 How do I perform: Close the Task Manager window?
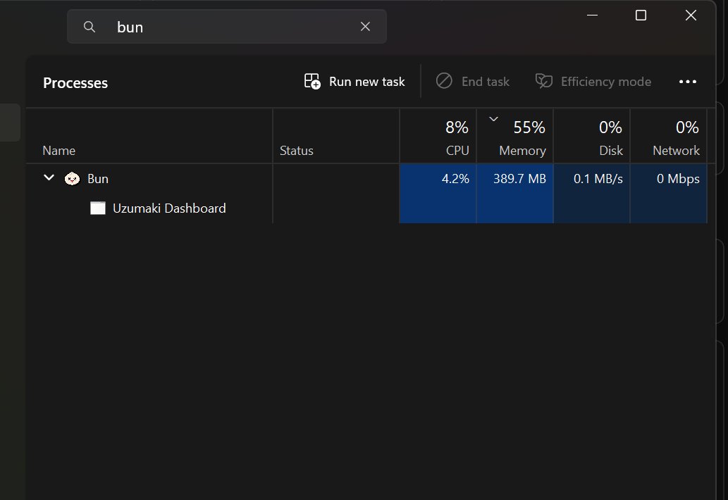coord(691,15)
